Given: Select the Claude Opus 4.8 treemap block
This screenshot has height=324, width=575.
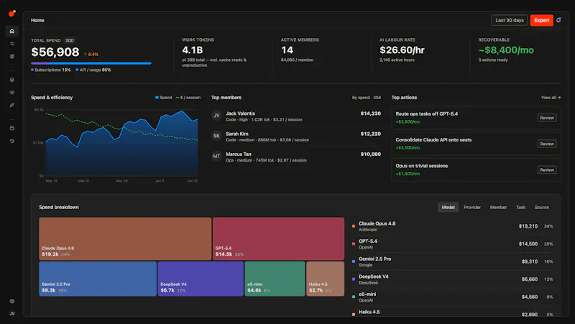Looking at the screenshot, I should pos(125,239).
